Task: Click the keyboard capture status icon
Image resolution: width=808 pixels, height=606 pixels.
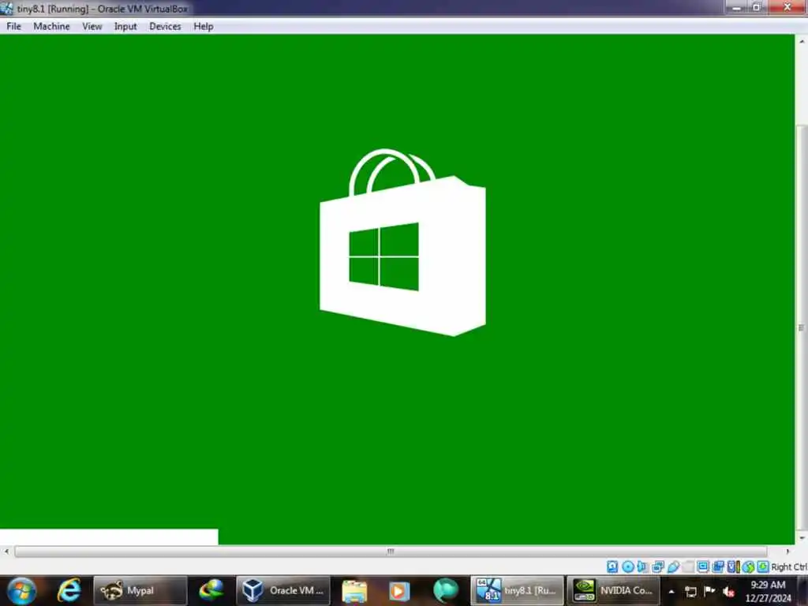Action: pos(763,567)
